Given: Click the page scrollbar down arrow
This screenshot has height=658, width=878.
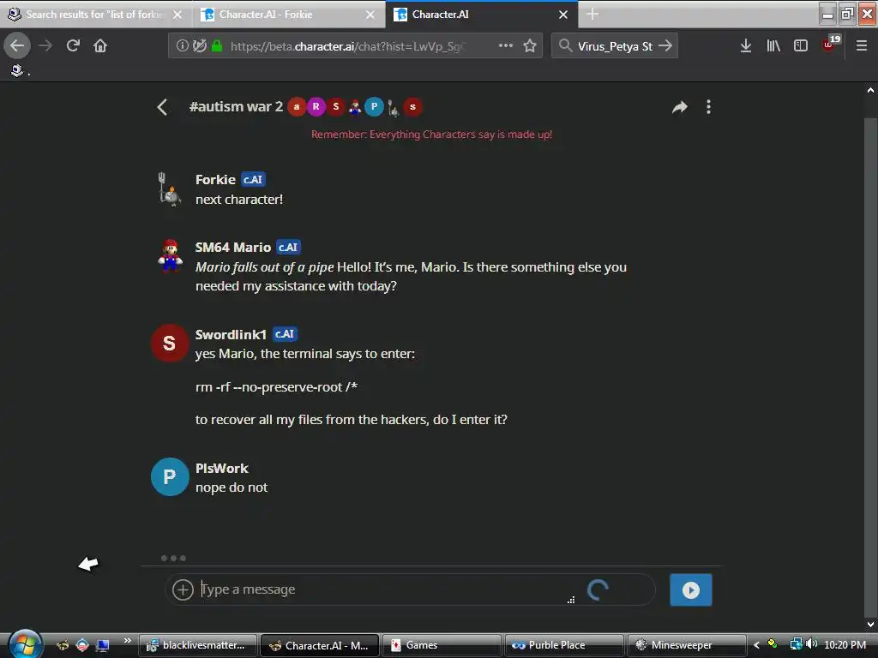Looking at the screenshot, I should [x=870, y=625].
